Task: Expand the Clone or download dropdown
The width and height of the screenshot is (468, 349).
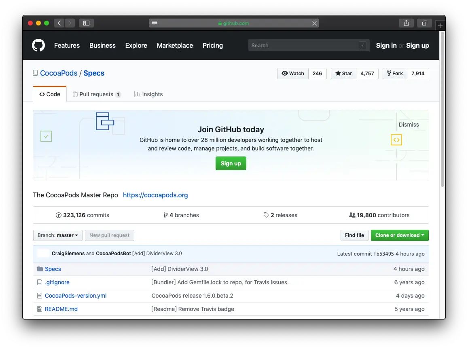Action: click(400, 235)
